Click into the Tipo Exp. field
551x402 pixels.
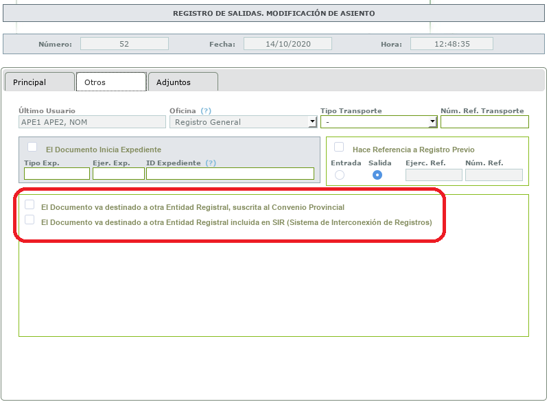tap(57, 174)
